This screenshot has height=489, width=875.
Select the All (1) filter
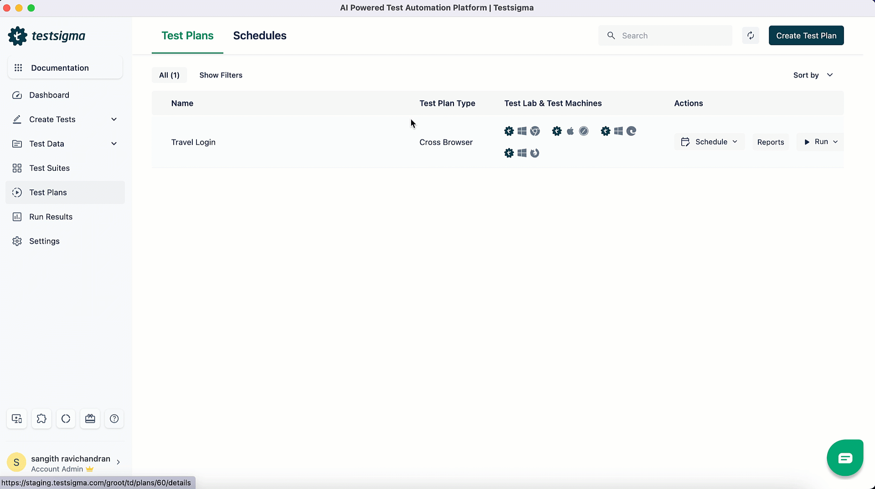(x=169, y=75)
